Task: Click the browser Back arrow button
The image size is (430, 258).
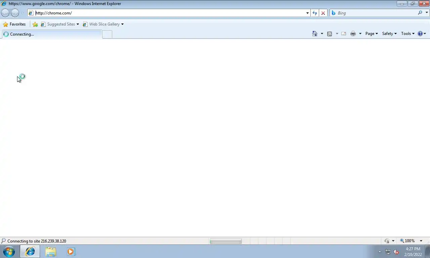Action: point(5,13)
